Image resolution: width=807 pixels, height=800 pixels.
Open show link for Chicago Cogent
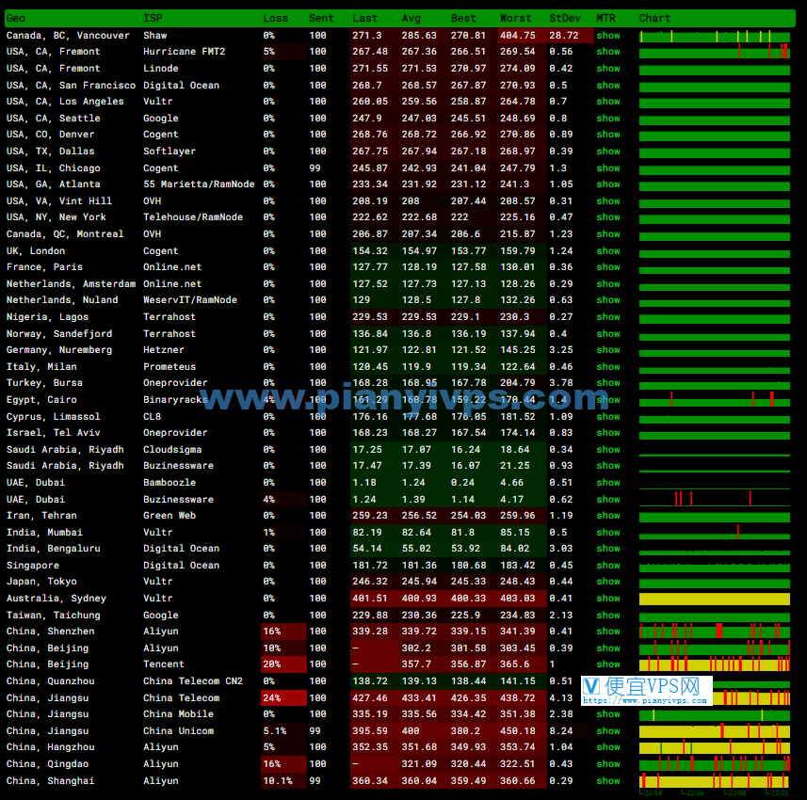pyautogui.click(x=607, y=168)
